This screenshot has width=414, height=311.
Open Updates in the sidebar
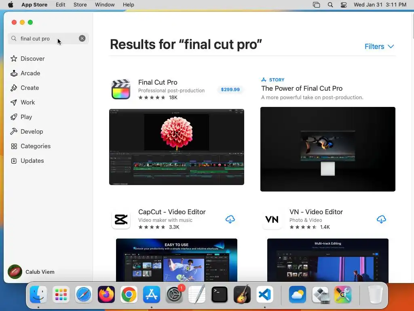click(27, 160)
